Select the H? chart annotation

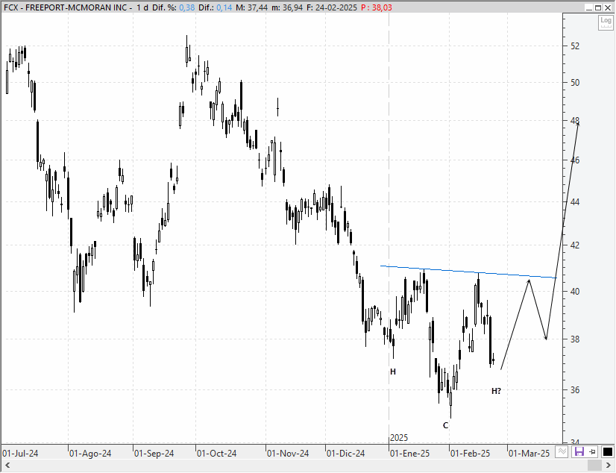pos(496,391)
